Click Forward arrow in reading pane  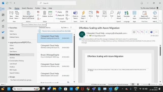(146, 32)
